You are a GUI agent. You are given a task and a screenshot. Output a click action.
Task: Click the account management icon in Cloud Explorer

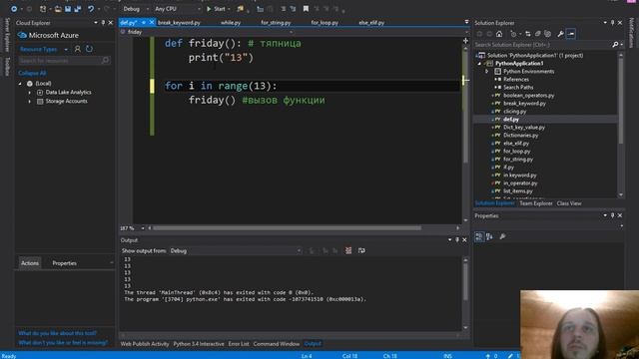point(78,49)
